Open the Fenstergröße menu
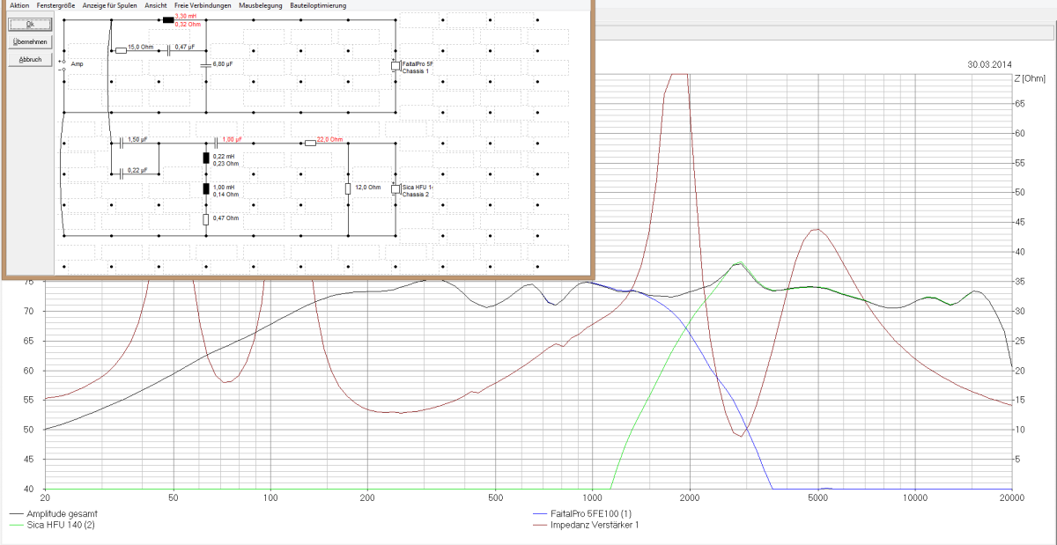This screenshot has width=1057, height=545. tap(55, 5)
